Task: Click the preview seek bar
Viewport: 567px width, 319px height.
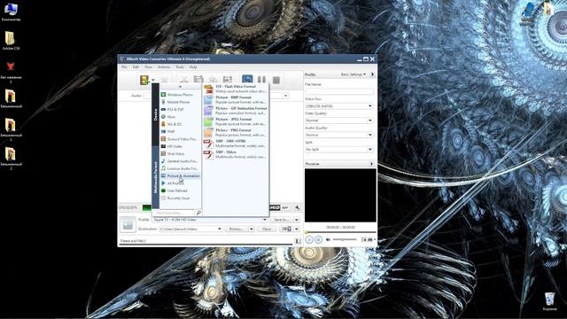Action: click(340, 232)
